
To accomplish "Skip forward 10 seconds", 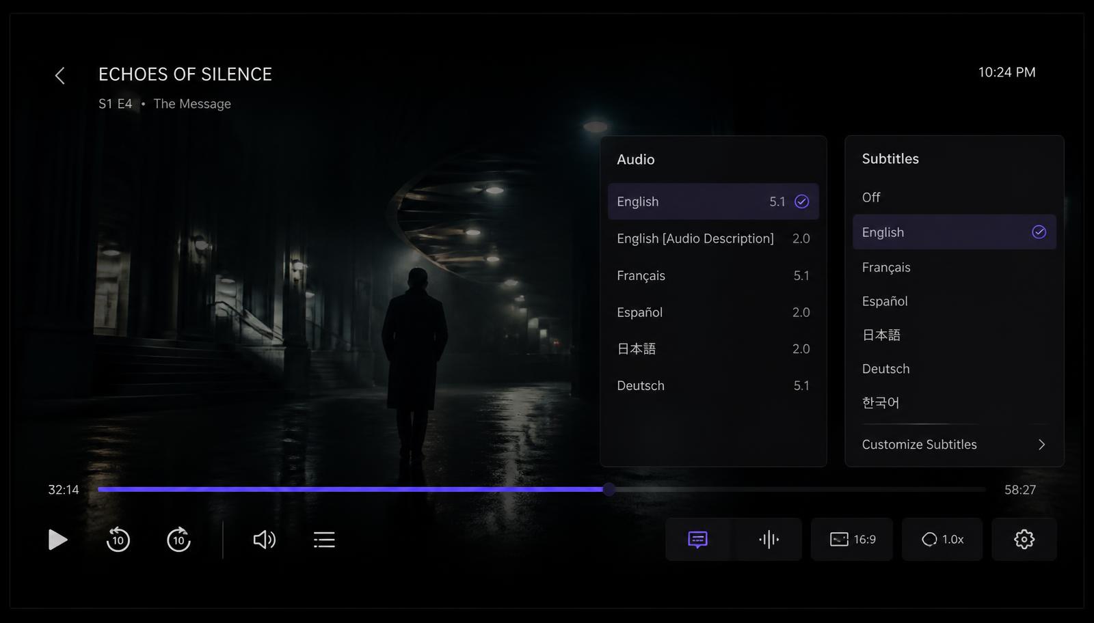I will [178, 540].
